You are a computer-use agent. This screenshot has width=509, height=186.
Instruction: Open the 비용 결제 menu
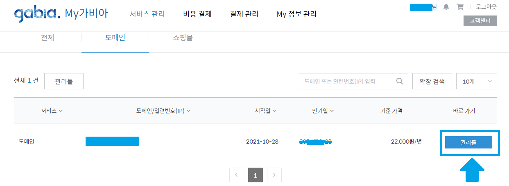[197, 14]
